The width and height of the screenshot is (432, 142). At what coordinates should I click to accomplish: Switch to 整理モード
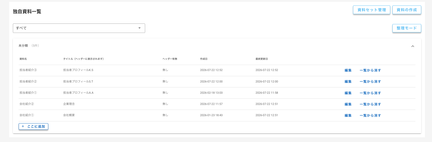[407, 28]
